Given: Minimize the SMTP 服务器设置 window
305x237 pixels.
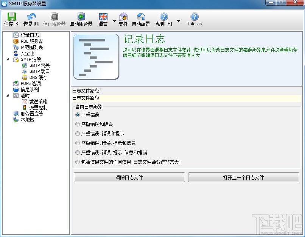Looking at the screenshot, I should point(271,3).
